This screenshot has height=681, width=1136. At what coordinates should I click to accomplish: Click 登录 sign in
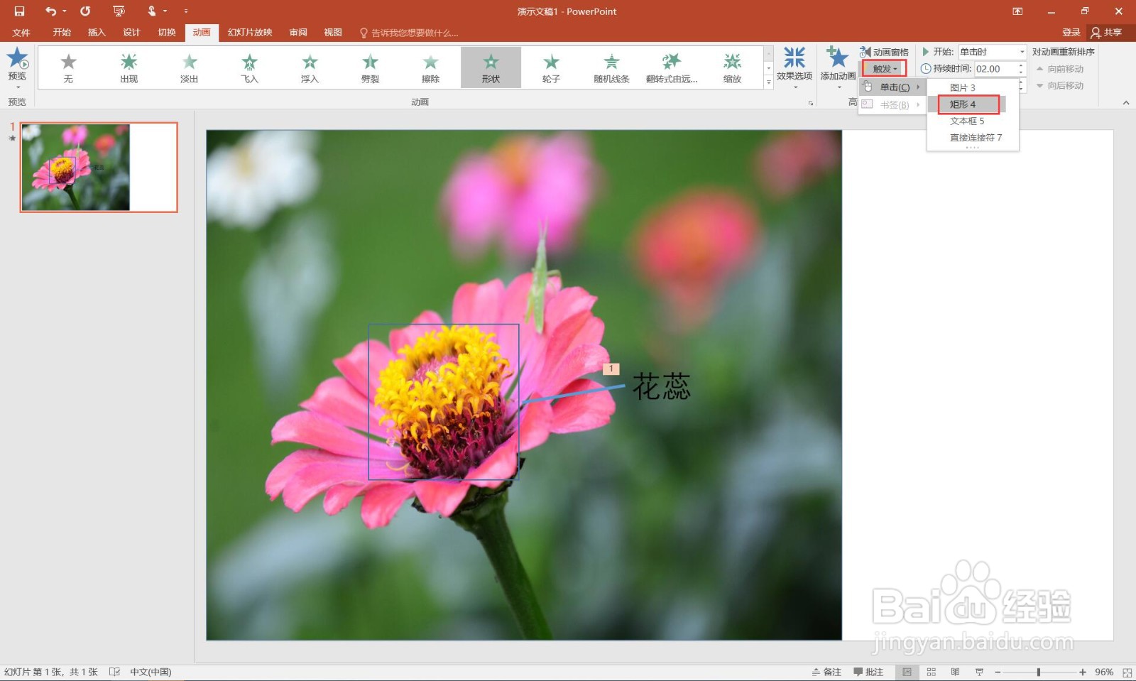(1071, 33)
